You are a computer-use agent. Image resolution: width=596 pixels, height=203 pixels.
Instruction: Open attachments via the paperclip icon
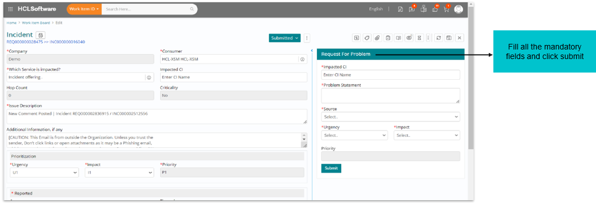pyautogui.click(x=377, y=38)
